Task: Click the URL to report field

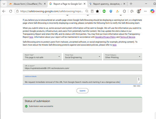Action: pos(82,67)
